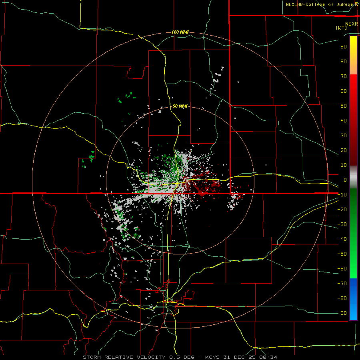Select the -80 value on the velocity scale
360x360 pixels.
(x=342, y=298)
